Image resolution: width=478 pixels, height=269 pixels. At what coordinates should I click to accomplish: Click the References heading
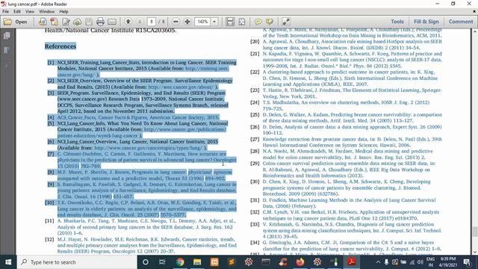click(60, 46)
